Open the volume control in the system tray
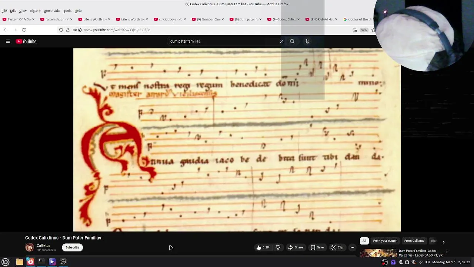Image resolution: width=474 pixels, height=267 pixels. [x=427, y=262]
